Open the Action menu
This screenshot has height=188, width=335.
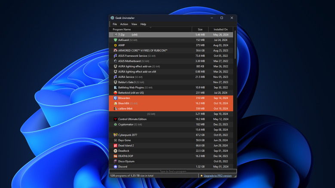pos(124,24)
